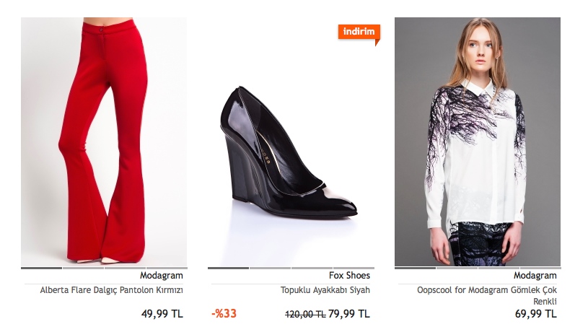Screen dimensions: 588x332
Task: Click the orange indirim discount badge
Action: coord(359,32)
